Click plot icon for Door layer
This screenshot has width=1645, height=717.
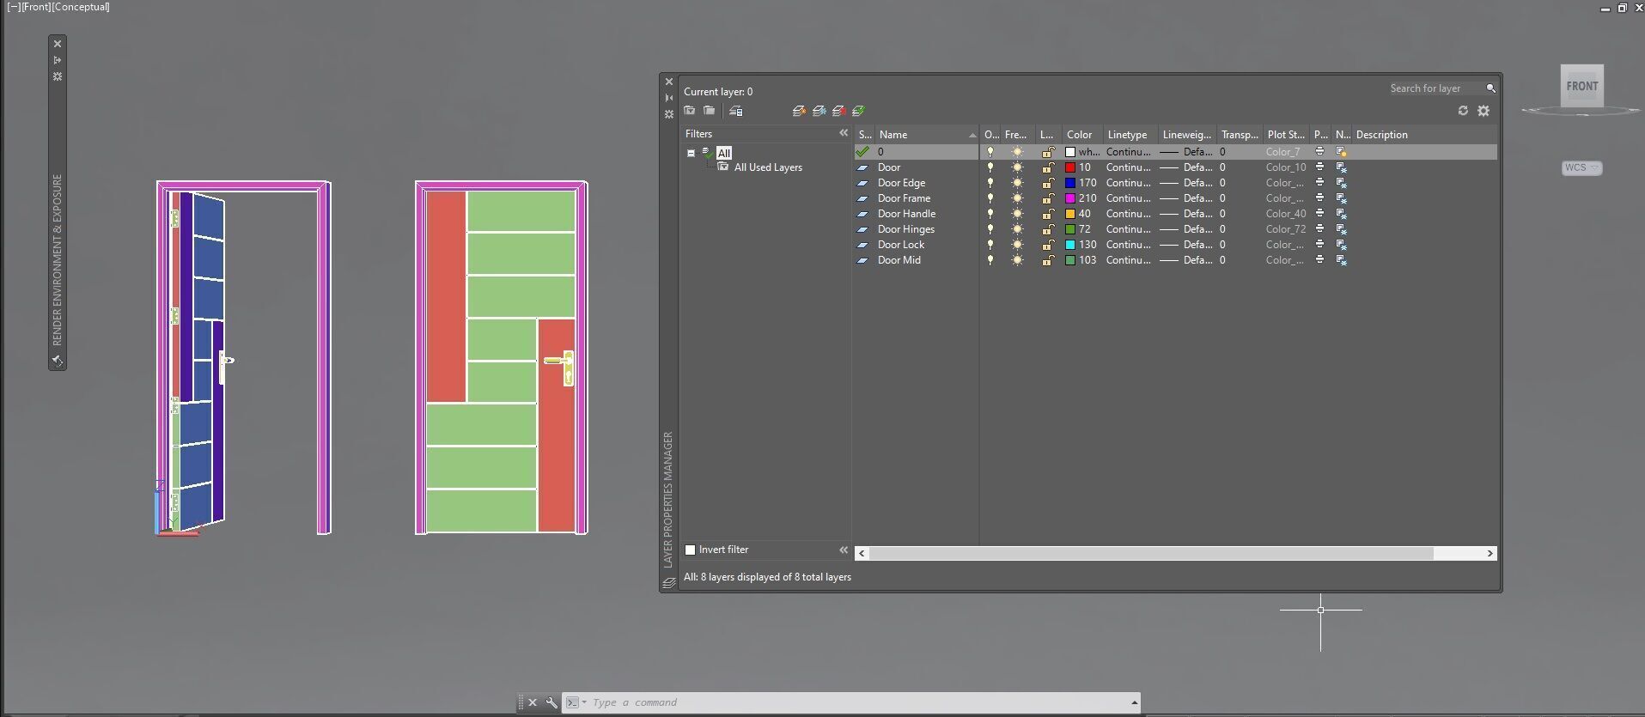pos(1319,167)
